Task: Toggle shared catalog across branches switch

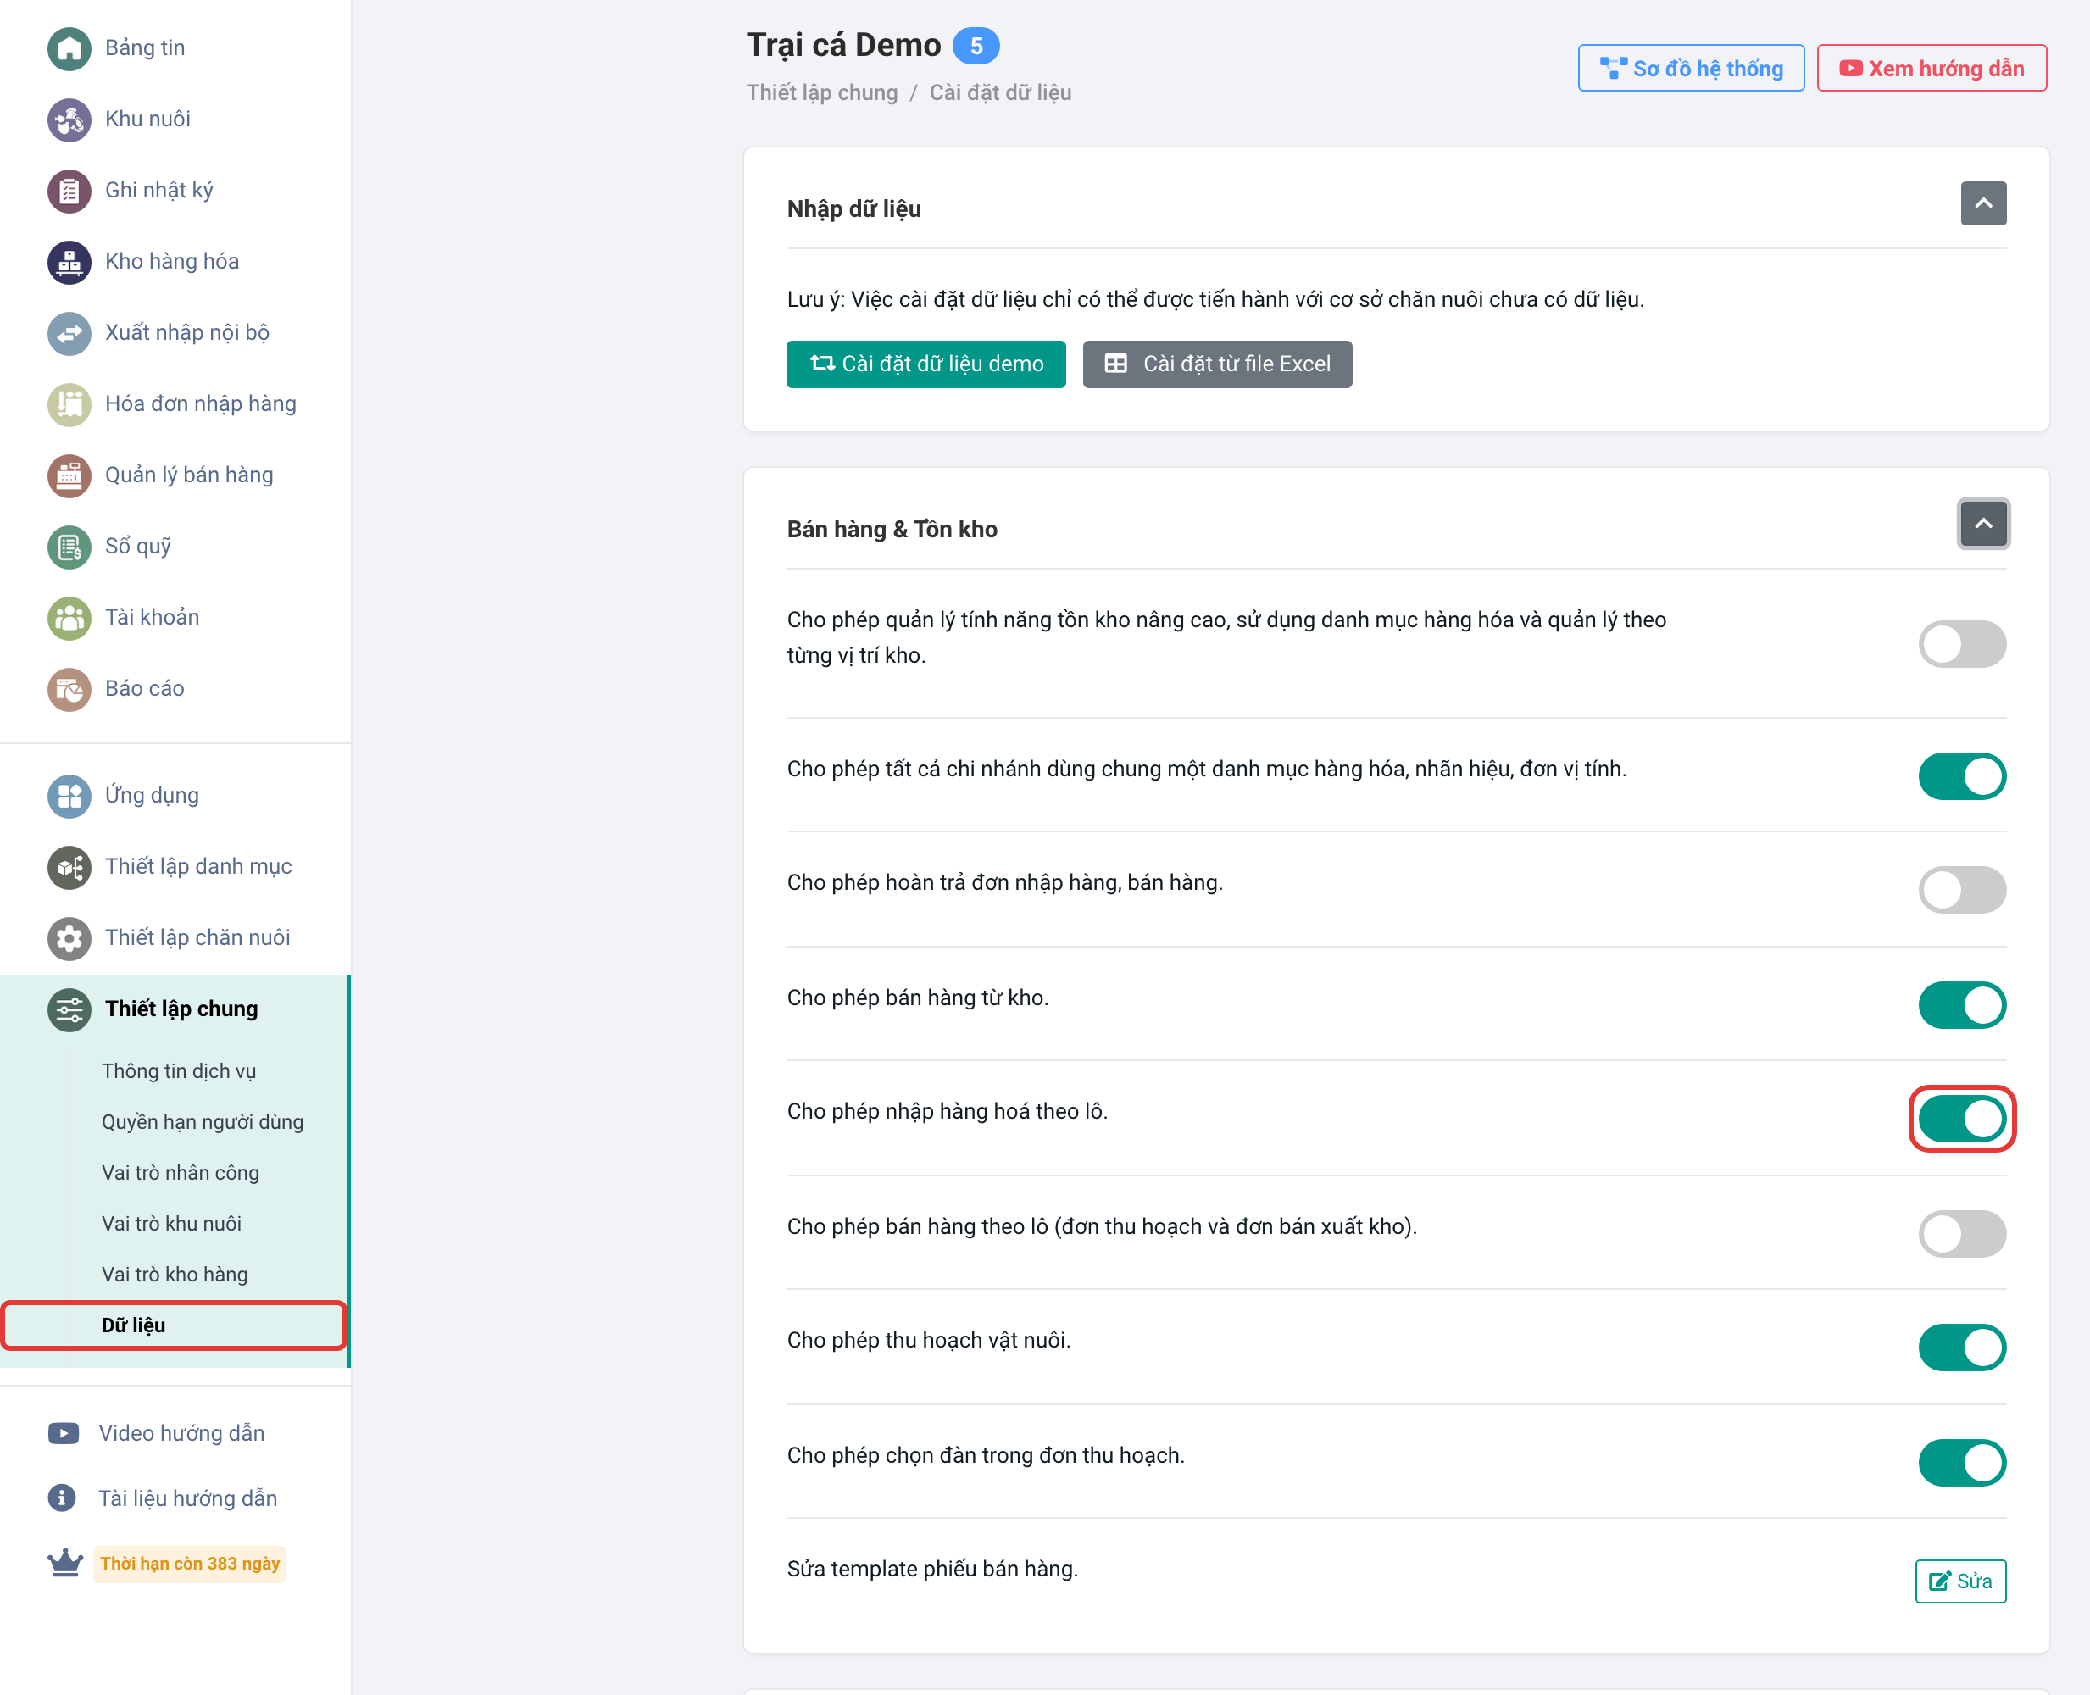Action: 1962,776
